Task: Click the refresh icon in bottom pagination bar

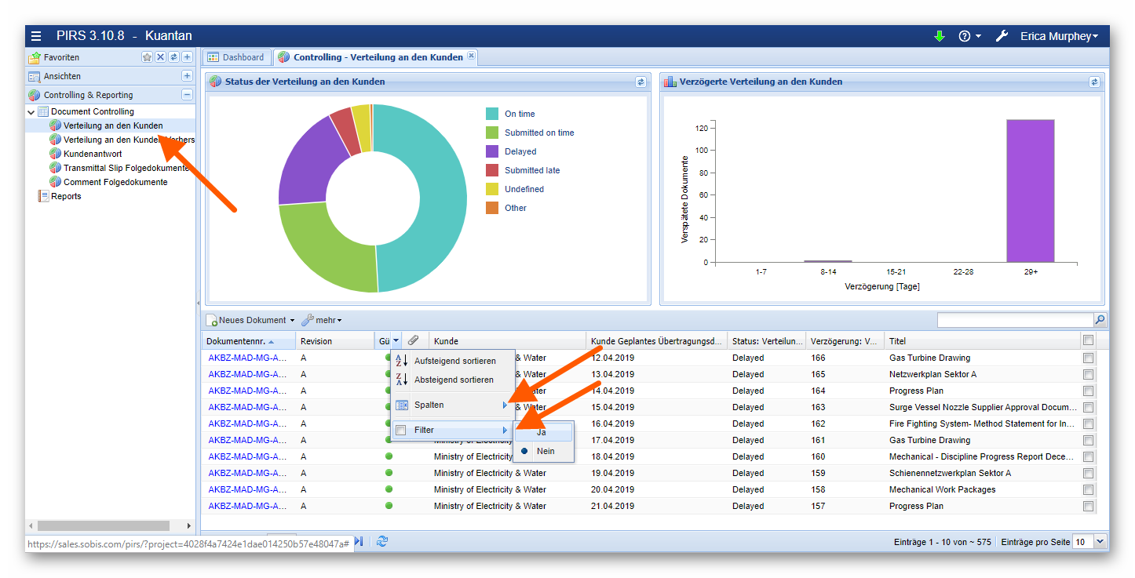Action: click(382, 541)
